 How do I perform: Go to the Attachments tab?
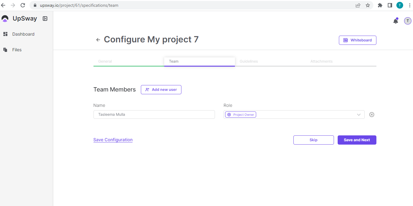tap(321, 61)
